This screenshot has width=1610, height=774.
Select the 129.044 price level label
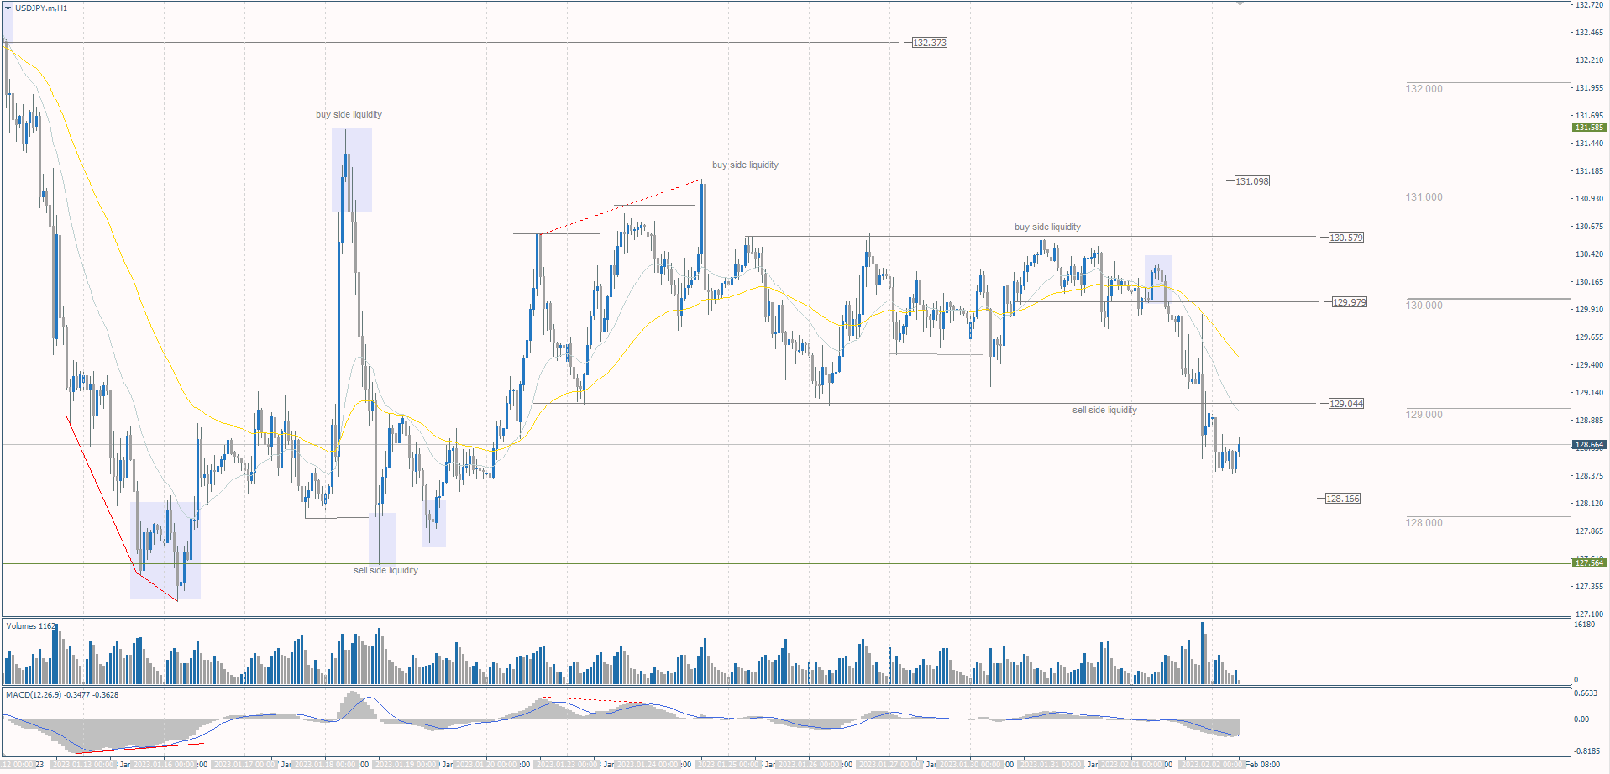pyautogui.click(x=1346, y=404)
